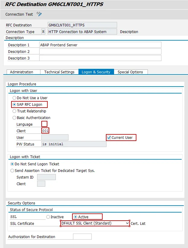The height and width of the screenshot is (248, 188).
Task: Uncheck the Current User checkbox
Action: tap(109, 138)
